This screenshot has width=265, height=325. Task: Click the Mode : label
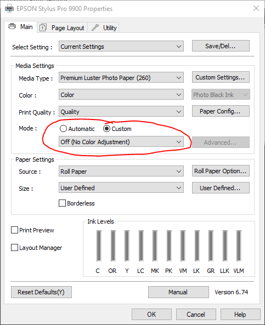coord(28,128)
